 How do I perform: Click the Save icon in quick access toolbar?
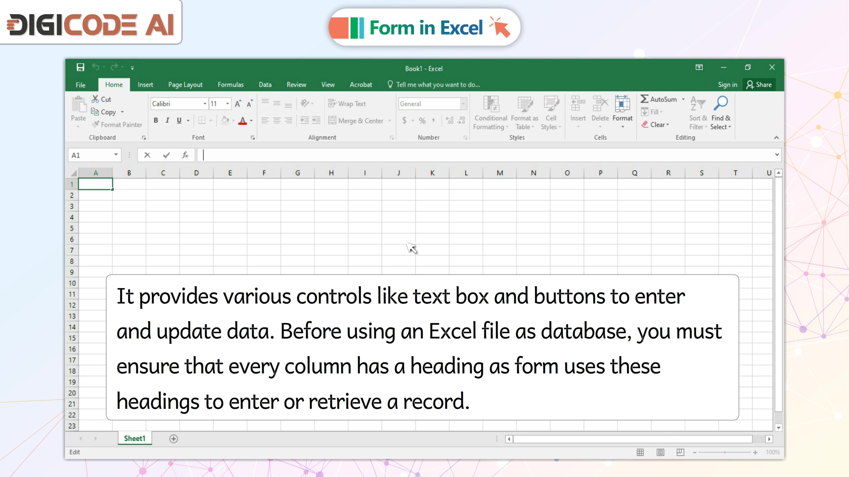(x=80, y=67)
